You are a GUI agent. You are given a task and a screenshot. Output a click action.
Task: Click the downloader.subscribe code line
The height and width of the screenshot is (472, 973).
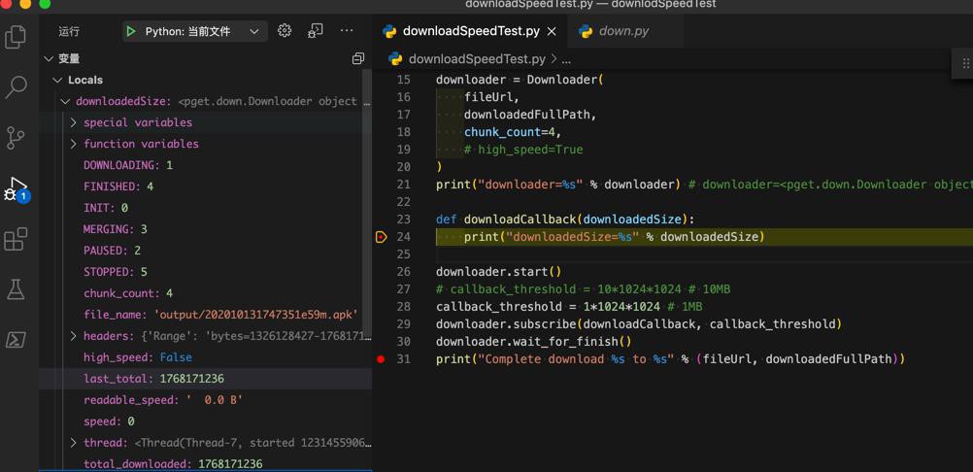pyautogui.click(x=639, y=323)
